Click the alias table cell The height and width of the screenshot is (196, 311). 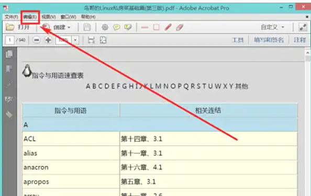pyautogui.click(x=71, y=153)
